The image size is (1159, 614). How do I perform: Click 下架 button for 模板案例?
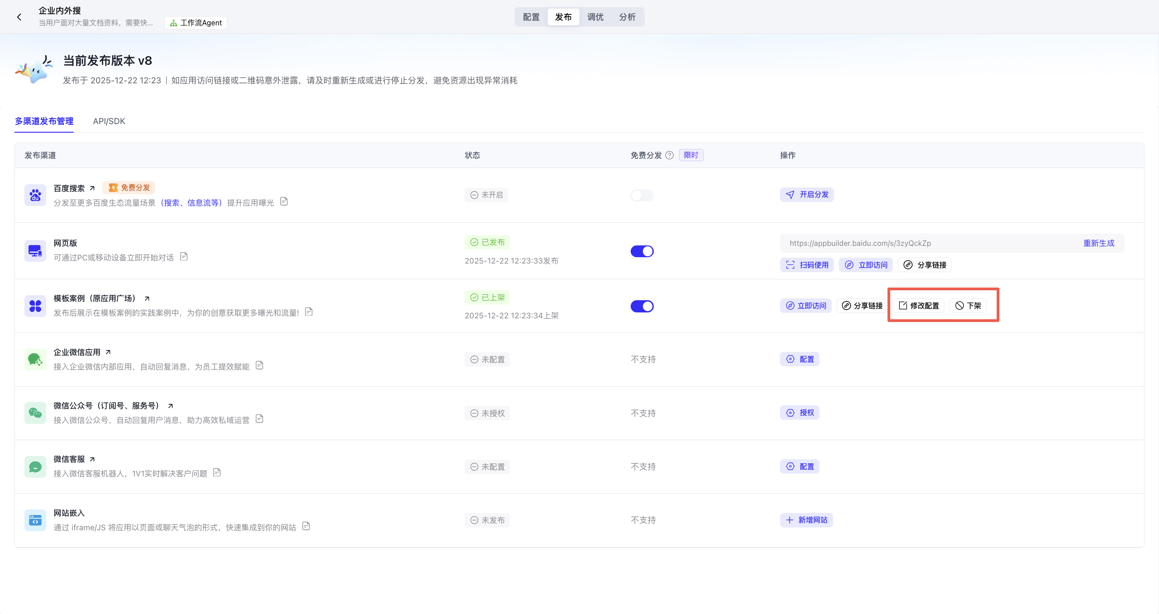(x=968, y=306)
